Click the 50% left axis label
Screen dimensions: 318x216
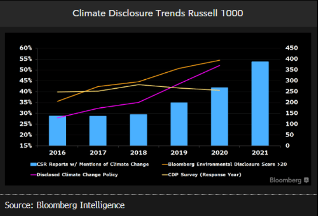pyautogui.click(x=26, y=70)
